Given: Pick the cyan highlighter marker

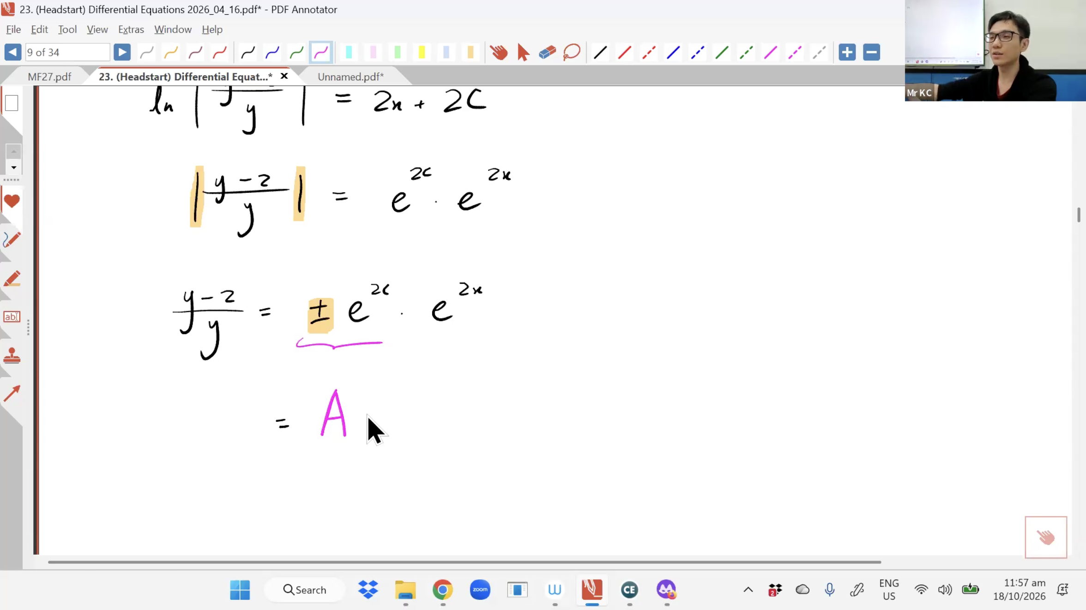Looking at the screenshot, I should pos(349,52).
